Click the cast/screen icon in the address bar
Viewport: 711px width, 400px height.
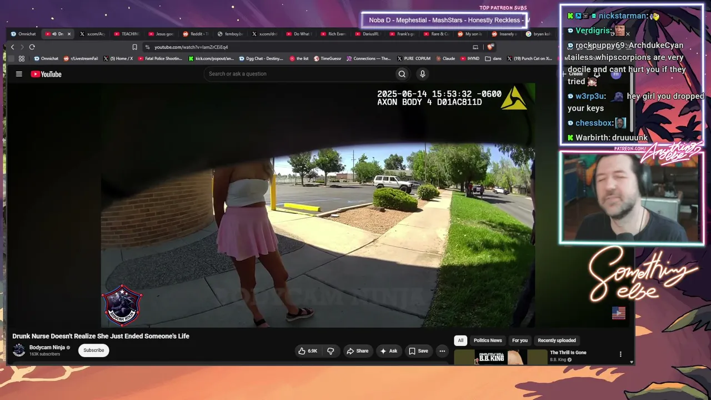(475, 47)
